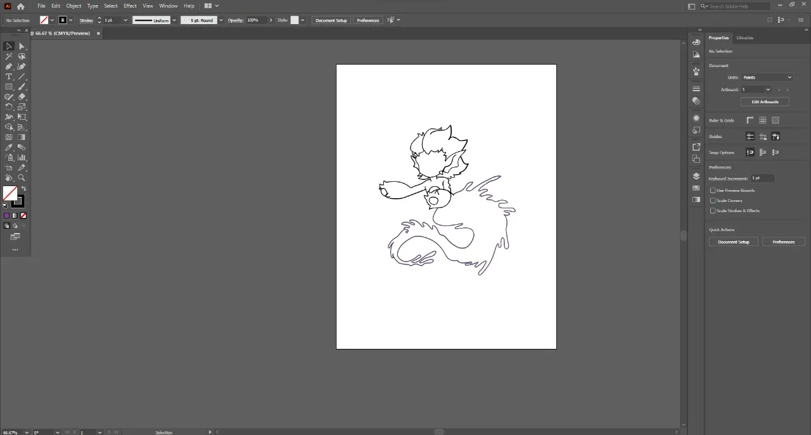Select the Line Segment tool
The image size is (811, 435).
coord(22,77)
